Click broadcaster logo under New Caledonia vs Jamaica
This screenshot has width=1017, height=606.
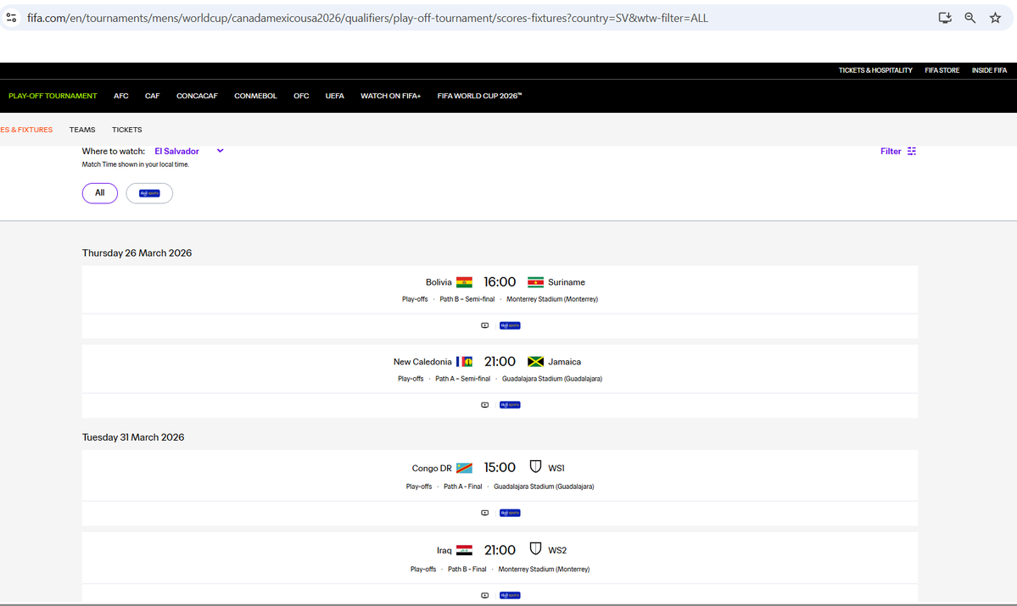[510, 405]
